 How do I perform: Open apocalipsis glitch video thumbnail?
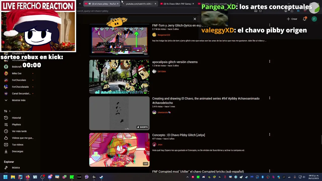tap(119, 77)
